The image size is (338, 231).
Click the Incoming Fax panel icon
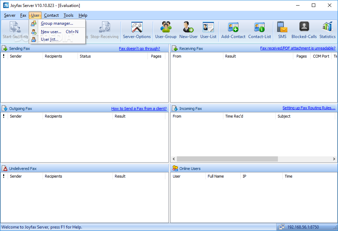175,108
